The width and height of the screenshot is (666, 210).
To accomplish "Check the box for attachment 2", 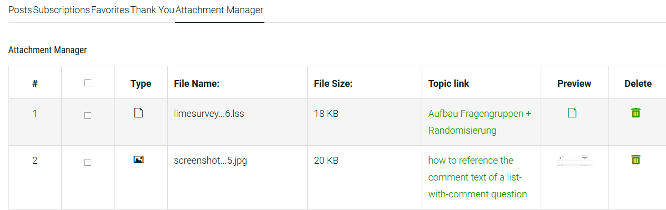I will click(x=88, y=163).
